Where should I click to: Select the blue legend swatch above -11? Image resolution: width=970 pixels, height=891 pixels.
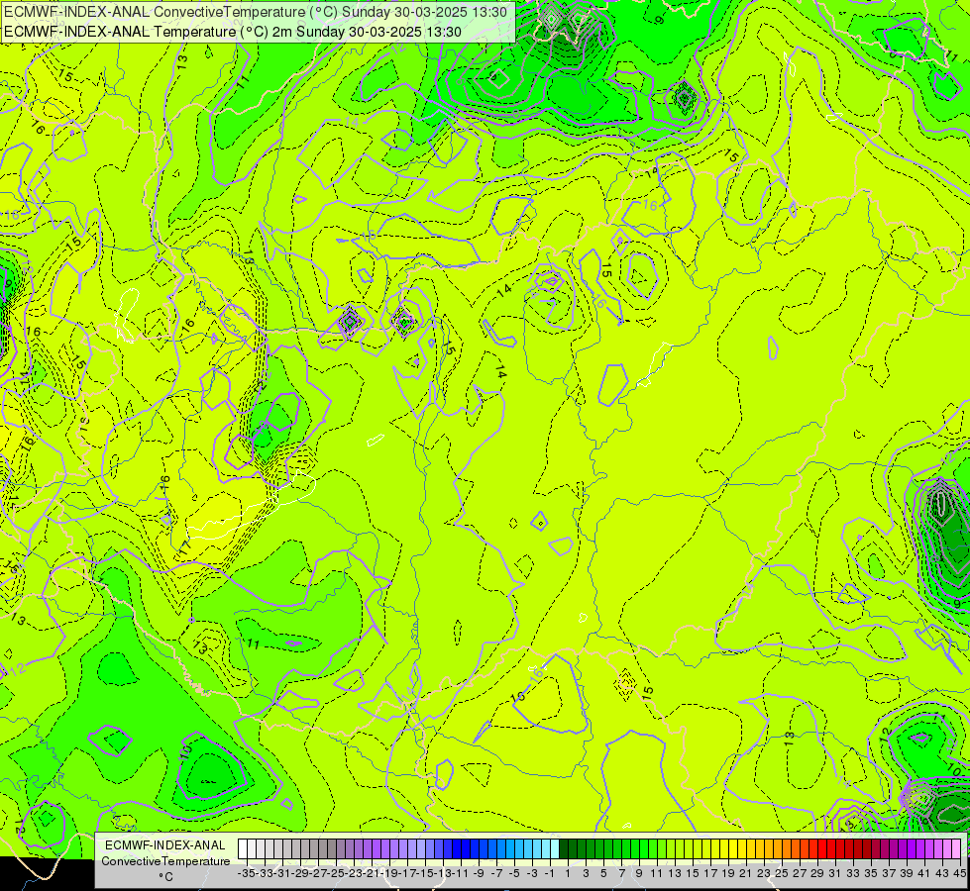[x=457, y=848]
